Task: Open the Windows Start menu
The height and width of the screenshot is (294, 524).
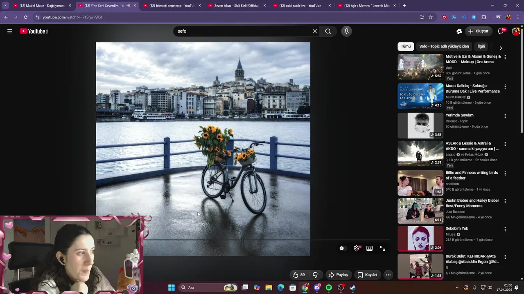Action: [x=172, y=287]
